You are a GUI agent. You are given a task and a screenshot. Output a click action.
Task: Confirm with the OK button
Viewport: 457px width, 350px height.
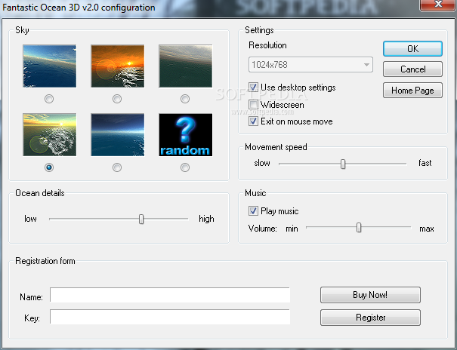click(412, 48)
